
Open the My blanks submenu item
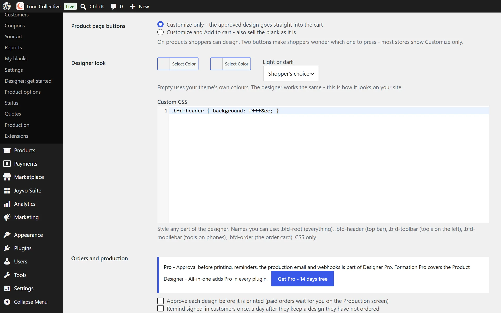(x=16, y=58)
